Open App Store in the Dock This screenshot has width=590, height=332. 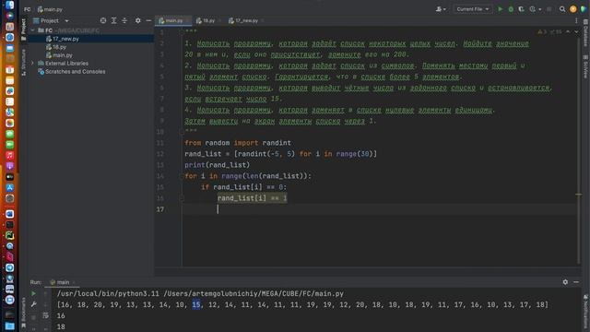pyautogui.click(x=10, y=187)
